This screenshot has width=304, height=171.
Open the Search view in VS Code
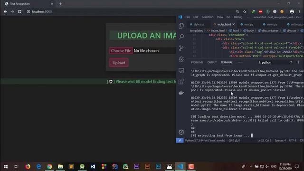pos(181,37)
